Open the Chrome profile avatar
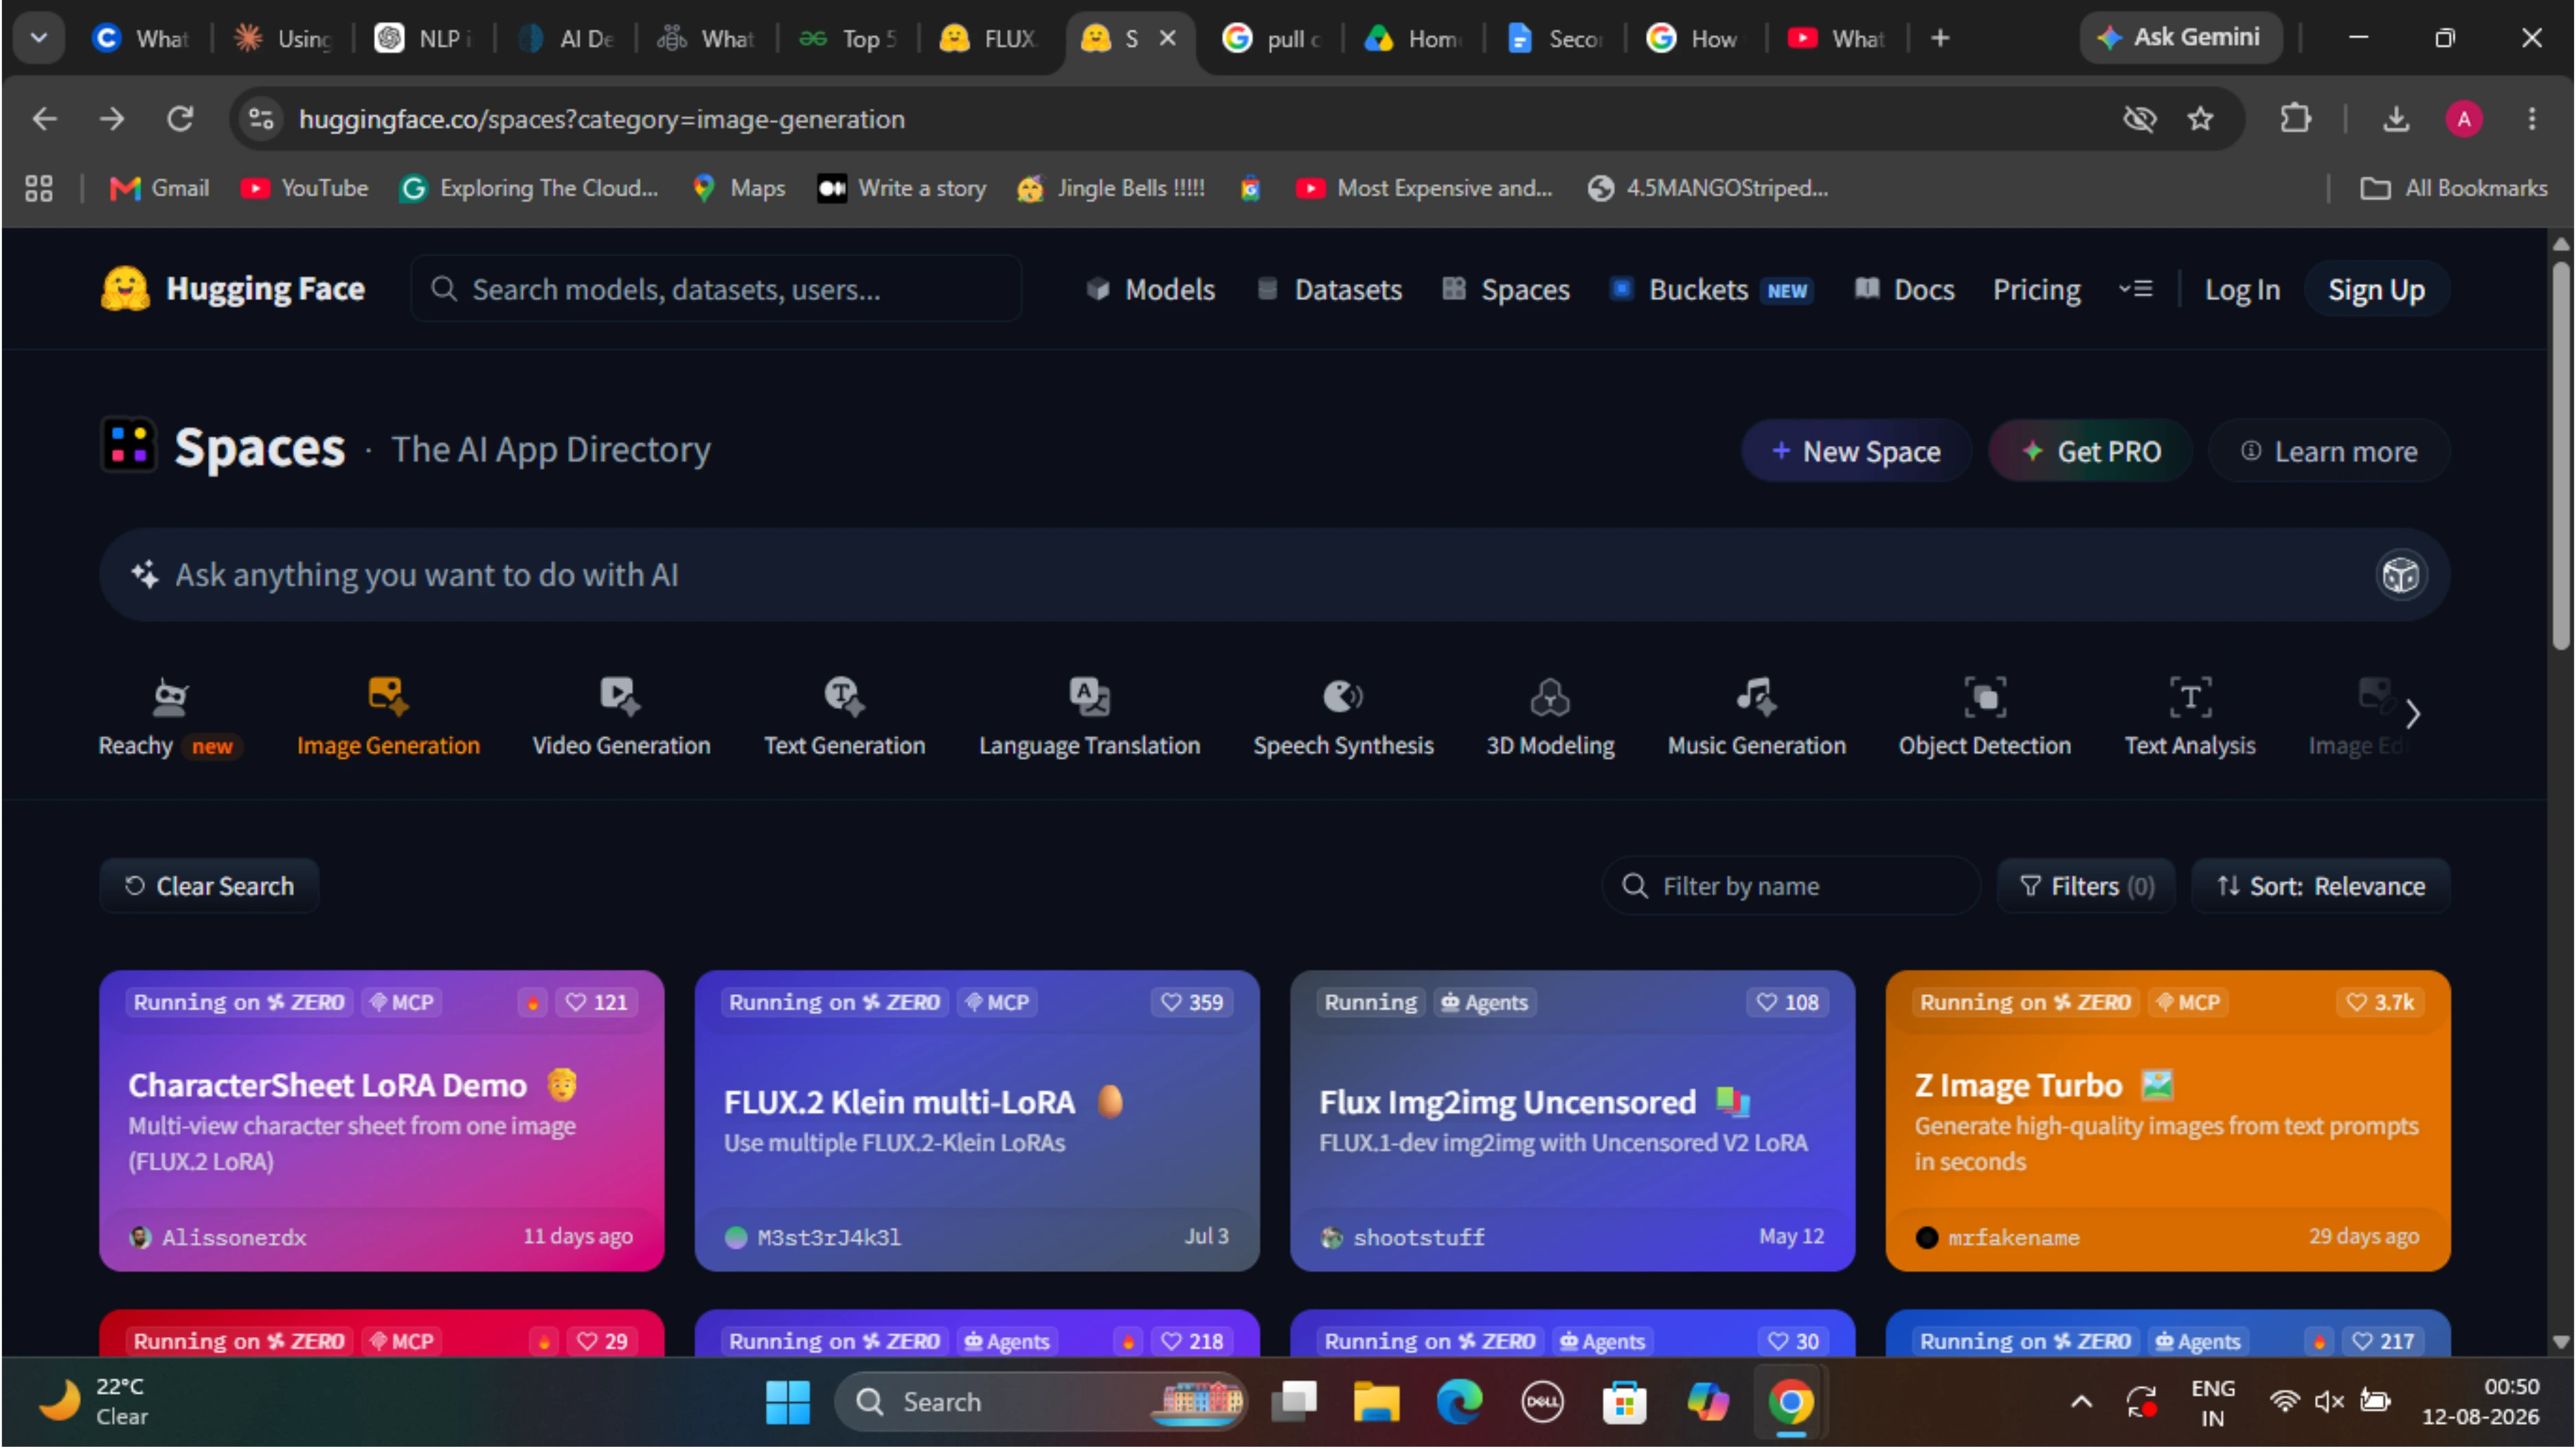Viewport: 2576px width, 1449px height. [x=2464, y=120]
